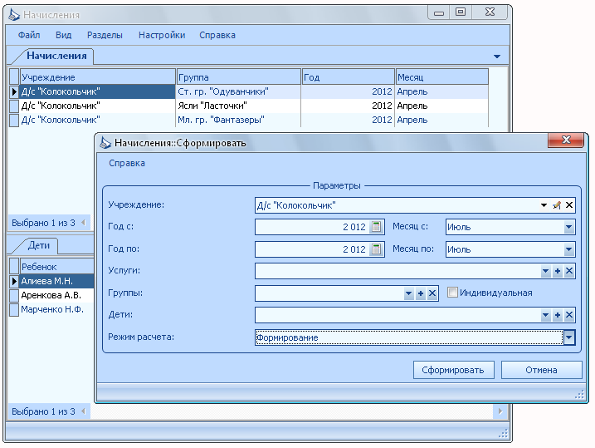
Task: Click the left arrow beside upper Выбрано 1 из 3
Action: [84, 223]
